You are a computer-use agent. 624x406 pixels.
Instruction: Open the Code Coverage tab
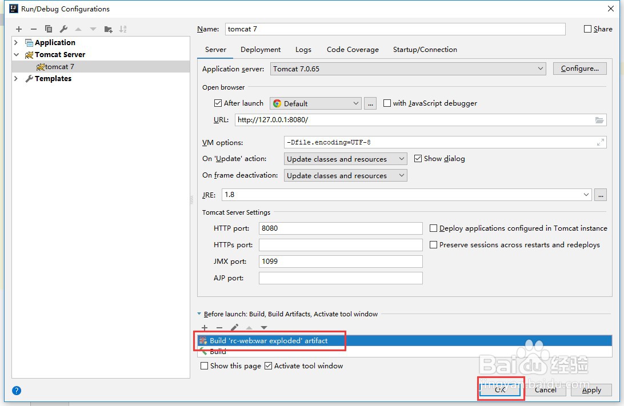(353, 50)
